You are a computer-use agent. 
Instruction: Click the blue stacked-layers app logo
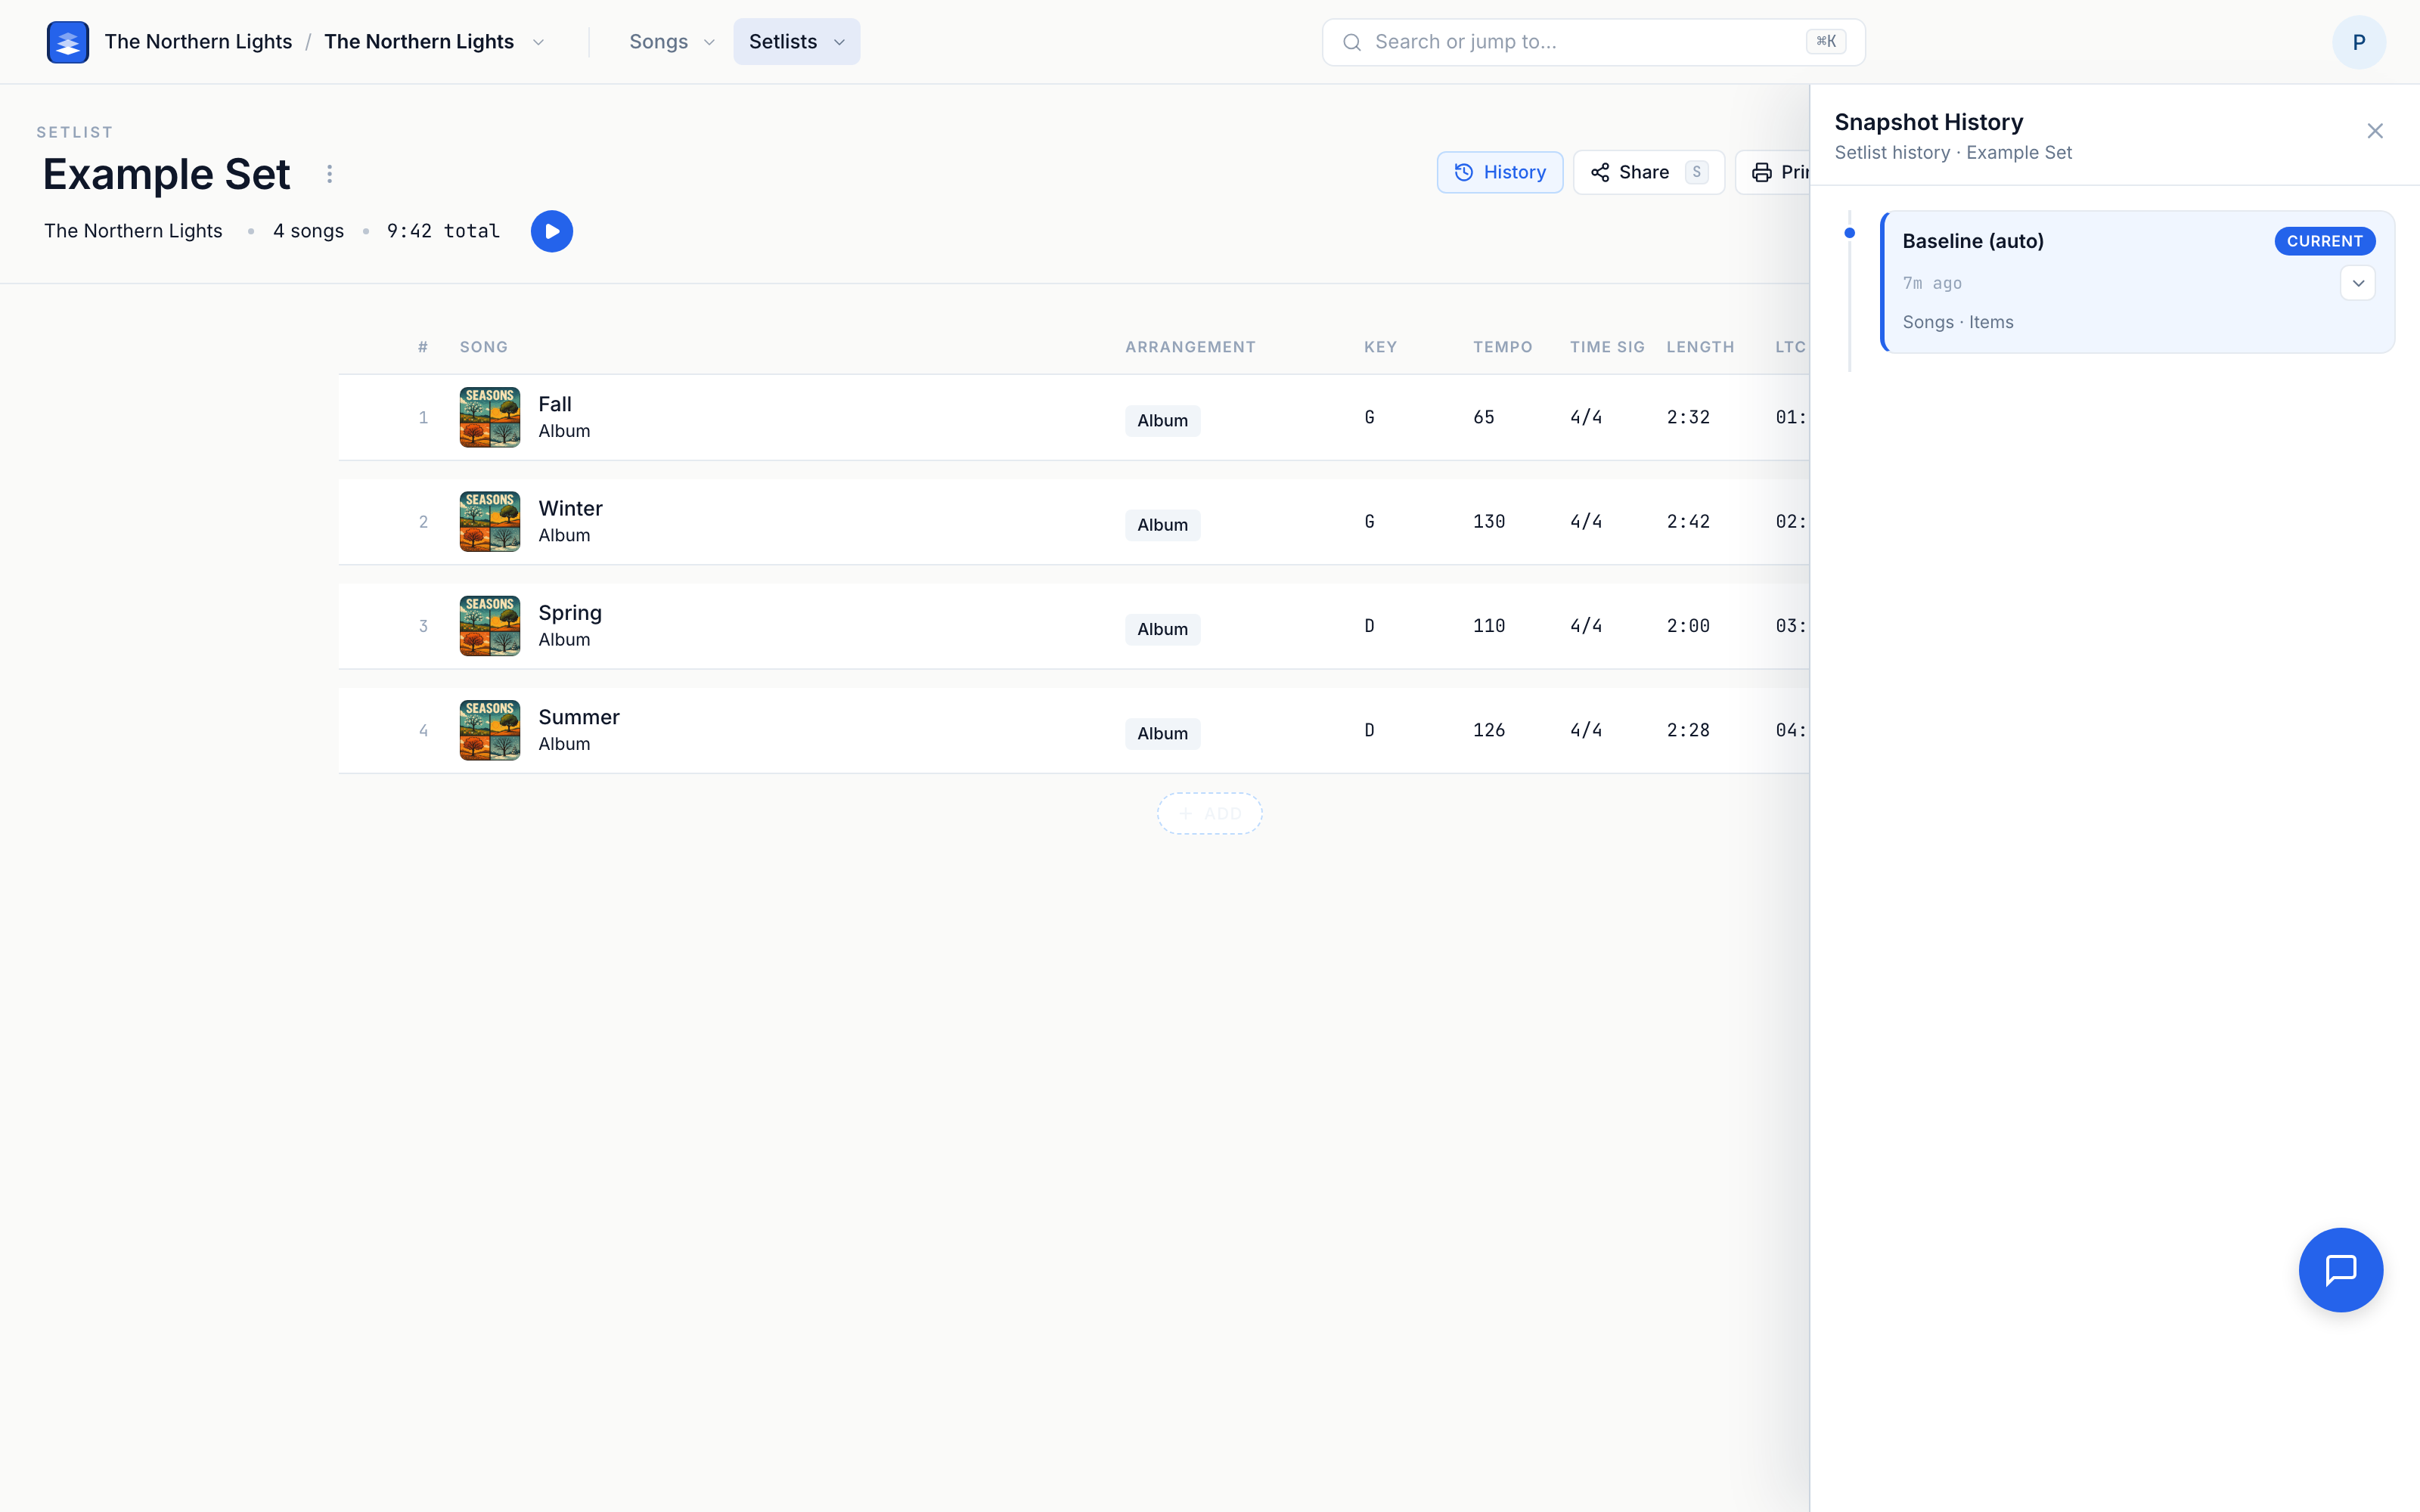coord(67,42)
